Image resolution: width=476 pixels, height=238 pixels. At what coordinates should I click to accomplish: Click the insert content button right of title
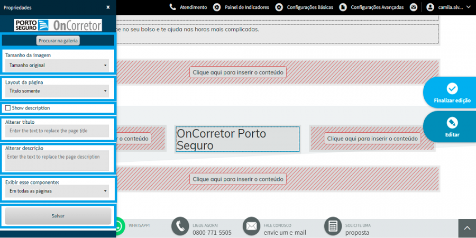[x=372, y=139]
